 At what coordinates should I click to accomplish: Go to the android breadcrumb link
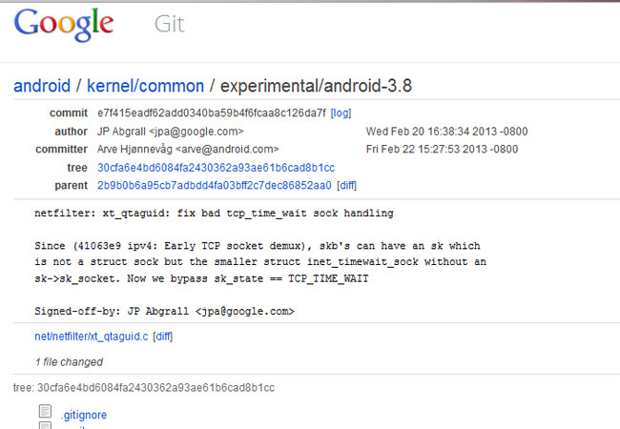click(x=42, y=86)
